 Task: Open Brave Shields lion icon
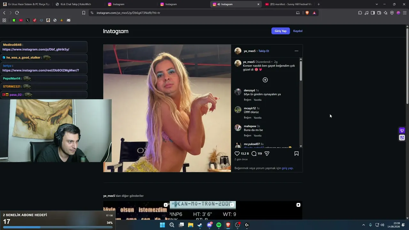[307, 13]
